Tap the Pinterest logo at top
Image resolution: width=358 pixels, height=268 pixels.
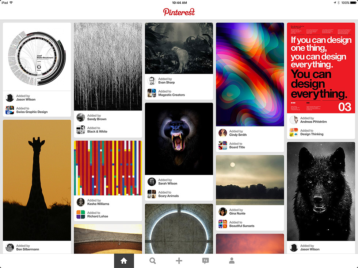(179, 12)
